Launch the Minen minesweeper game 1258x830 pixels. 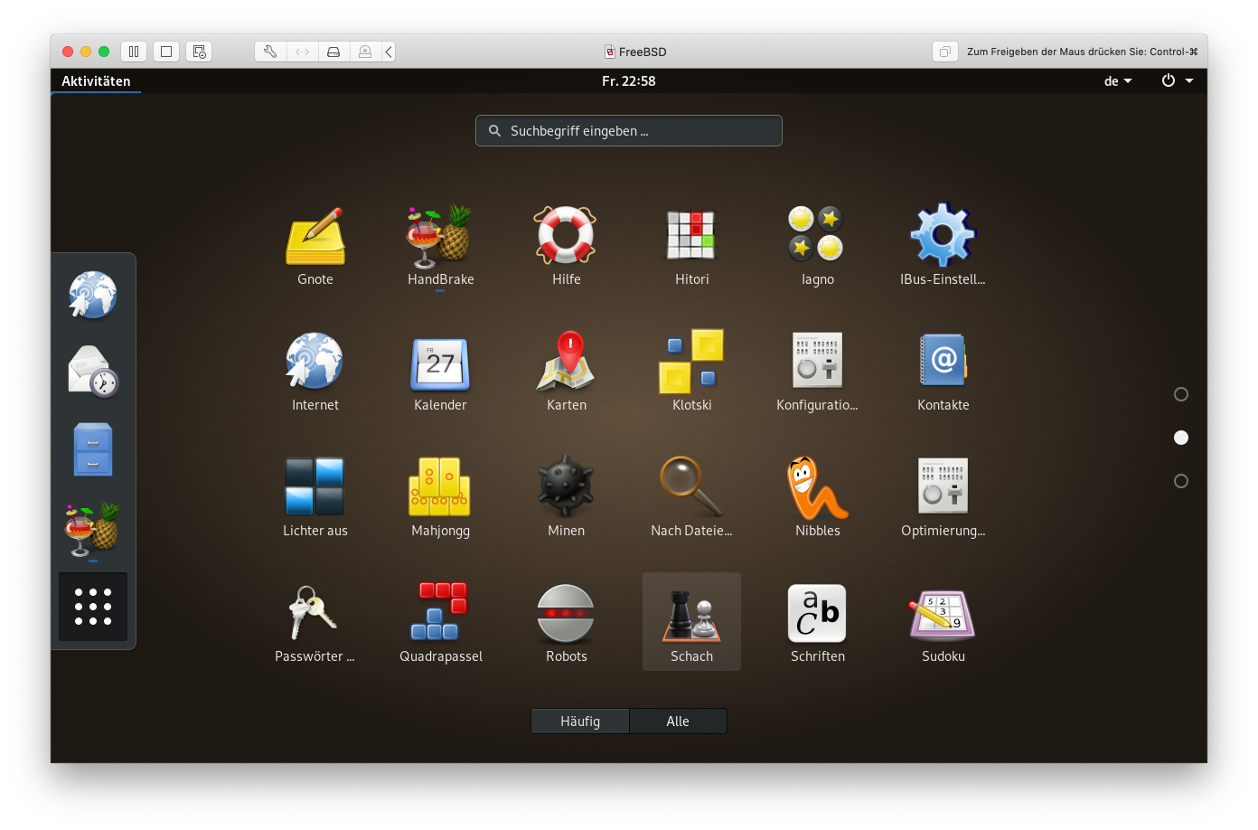[566, 494]
